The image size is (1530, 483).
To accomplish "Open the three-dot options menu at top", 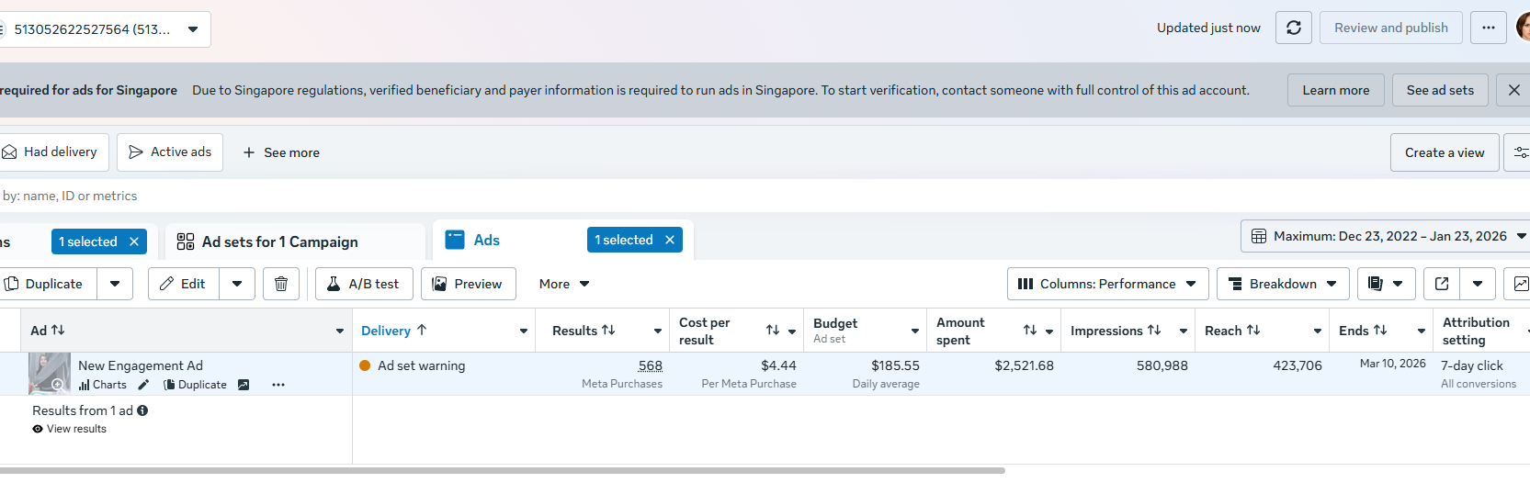I will coord(1488,28).
